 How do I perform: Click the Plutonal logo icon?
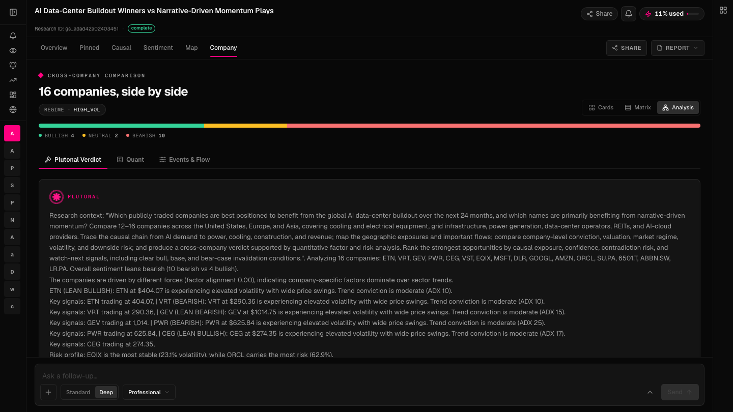click(57, 197)
